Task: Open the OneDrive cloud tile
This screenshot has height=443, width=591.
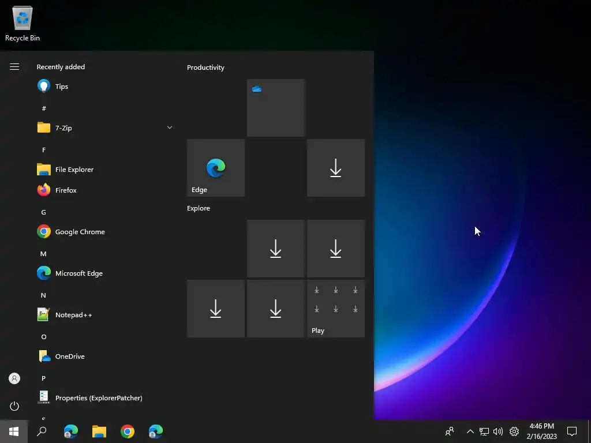Action: (276, 108)
